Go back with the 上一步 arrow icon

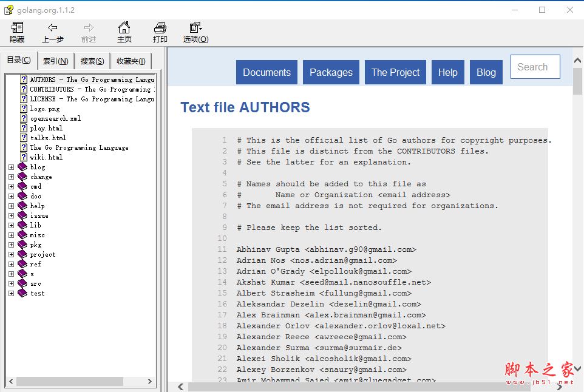pyautogui.click(x=53, y=27)
